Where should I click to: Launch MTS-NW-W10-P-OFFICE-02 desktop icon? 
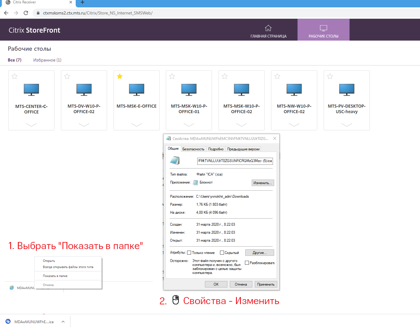(x=294, y=90)
